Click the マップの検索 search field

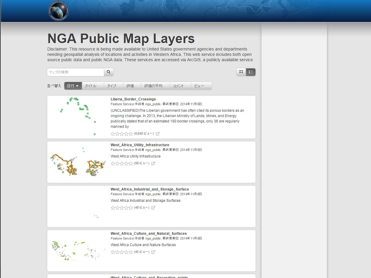[x=75, y=72]
